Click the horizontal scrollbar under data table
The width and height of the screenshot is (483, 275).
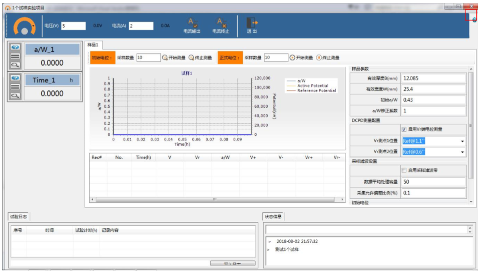tap(215, 200)
